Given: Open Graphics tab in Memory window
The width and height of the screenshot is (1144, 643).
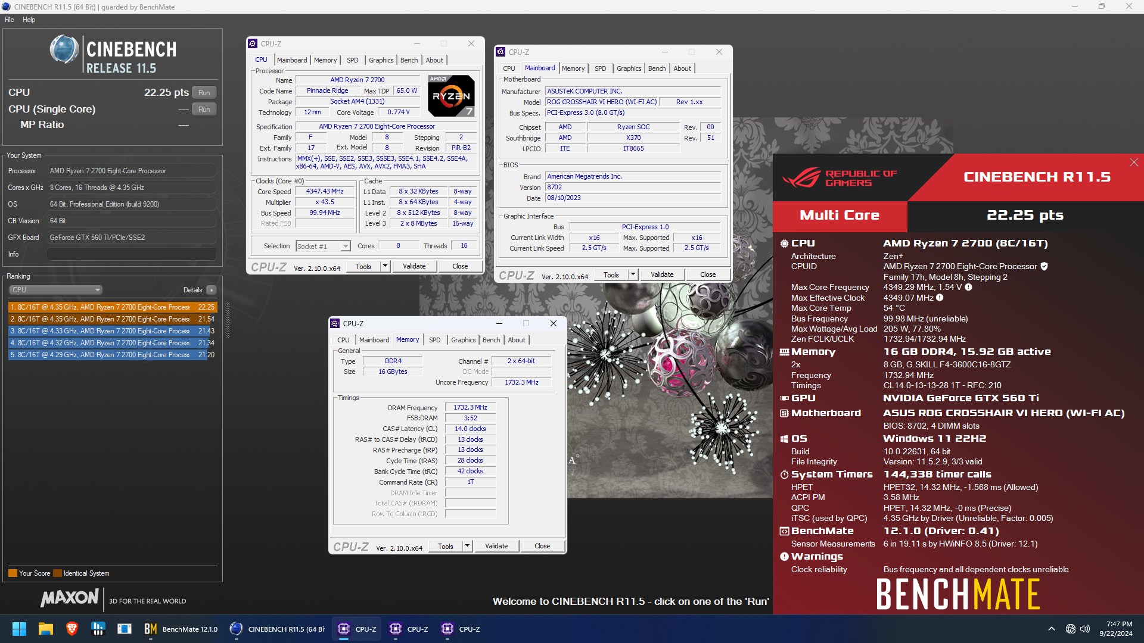Looking at the screenshot, I should [x=464, y=340].
